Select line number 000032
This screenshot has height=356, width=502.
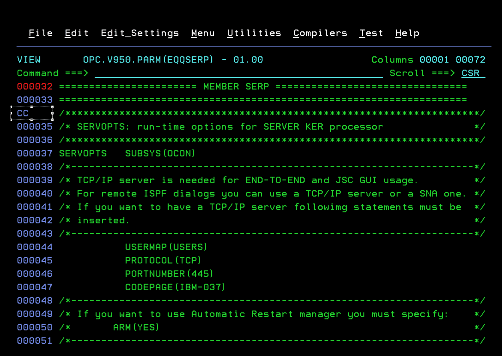coord(35,86)
